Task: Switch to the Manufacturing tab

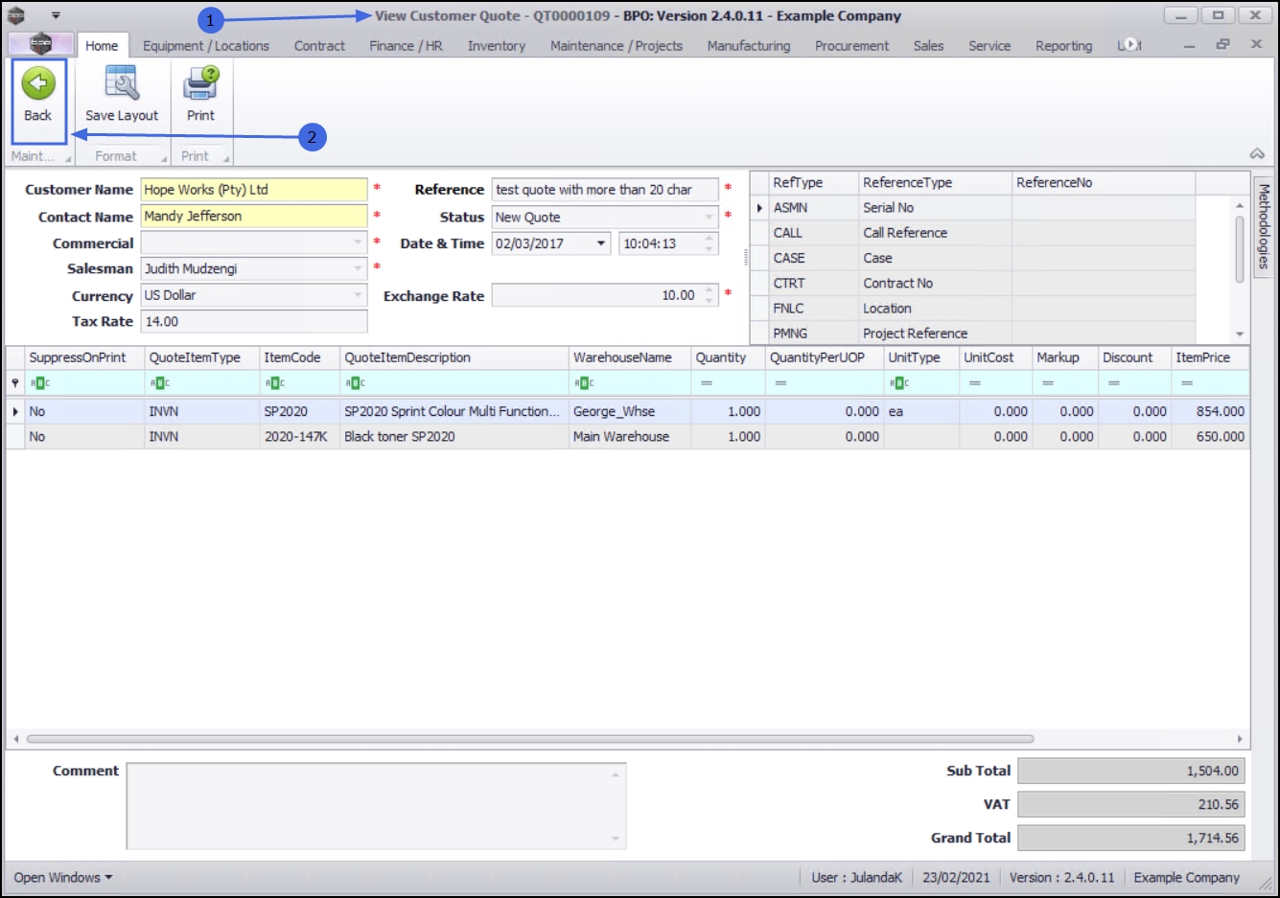Action: (x=749, y=45)
